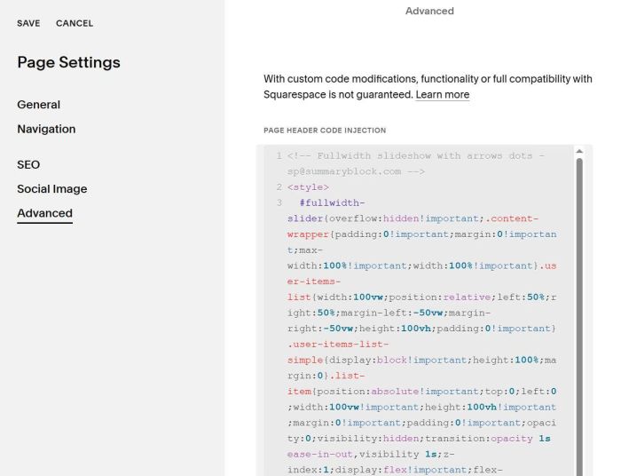Viewport: 621px width, 476px height.
Task: Click the code editor vertical scrollbar thumb
Action: tap(579, 311)
